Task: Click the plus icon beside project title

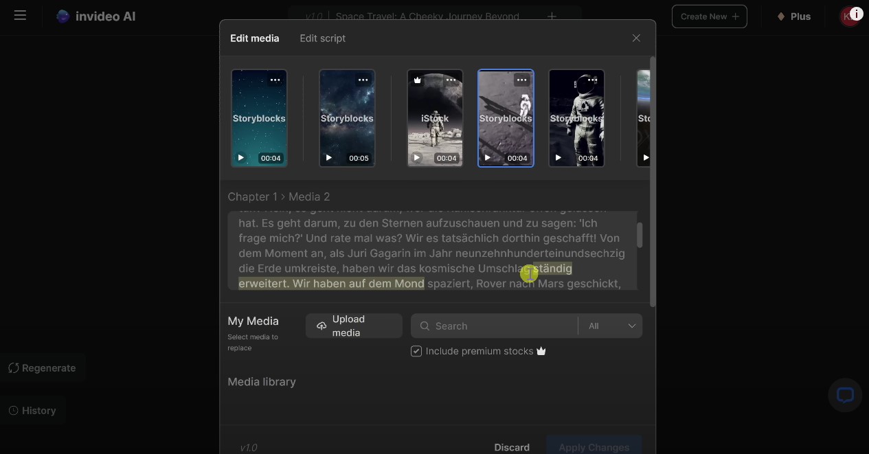Action: [552, 16]
